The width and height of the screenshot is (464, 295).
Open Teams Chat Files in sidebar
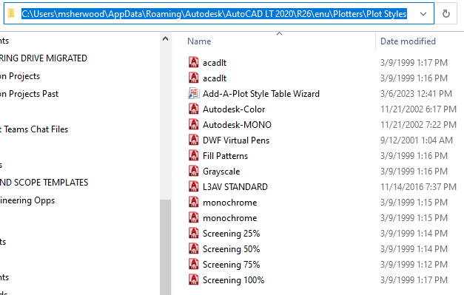pyautogui.click(x=34, y=129)
